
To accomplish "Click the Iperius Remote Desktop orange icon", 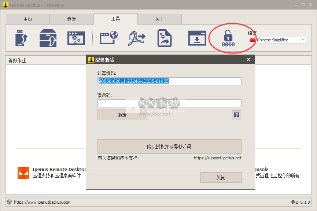I will pos(23,173).
